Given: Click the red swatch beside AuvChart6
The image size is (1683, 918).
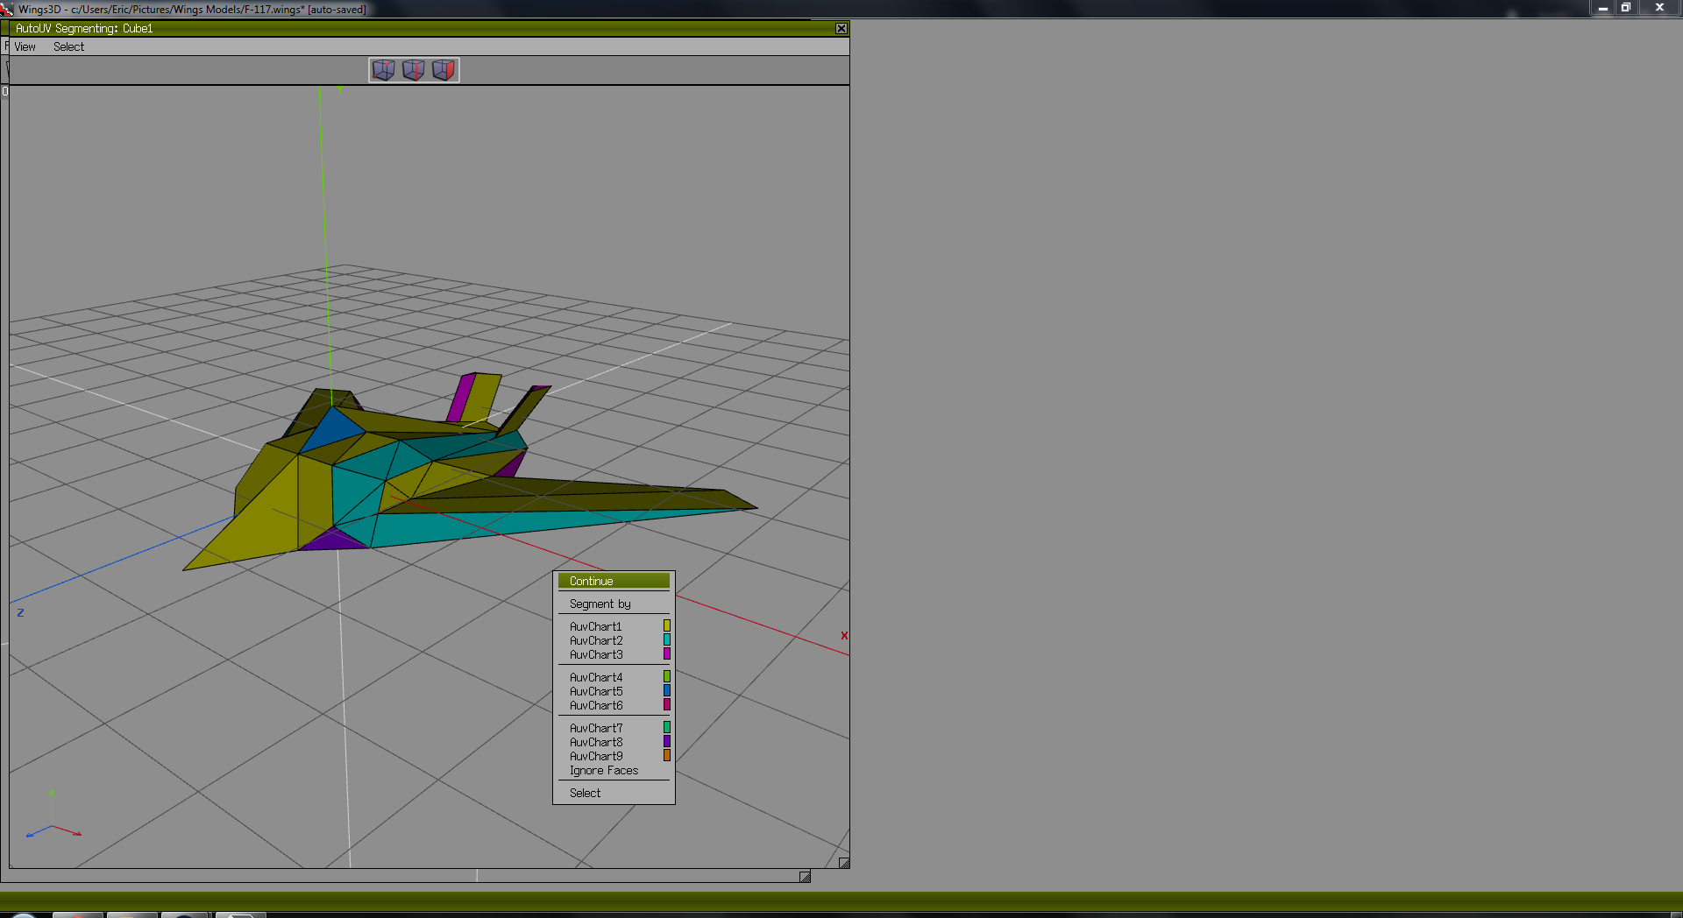Looking at the screenshot, I should pyautogui.click(x=667, y=705).
